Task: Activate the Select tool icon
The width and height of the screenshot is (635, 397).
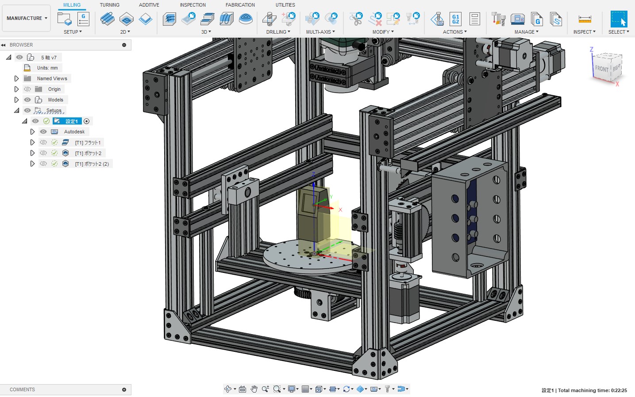Action: pyautogui.click(x=619, y=19)
